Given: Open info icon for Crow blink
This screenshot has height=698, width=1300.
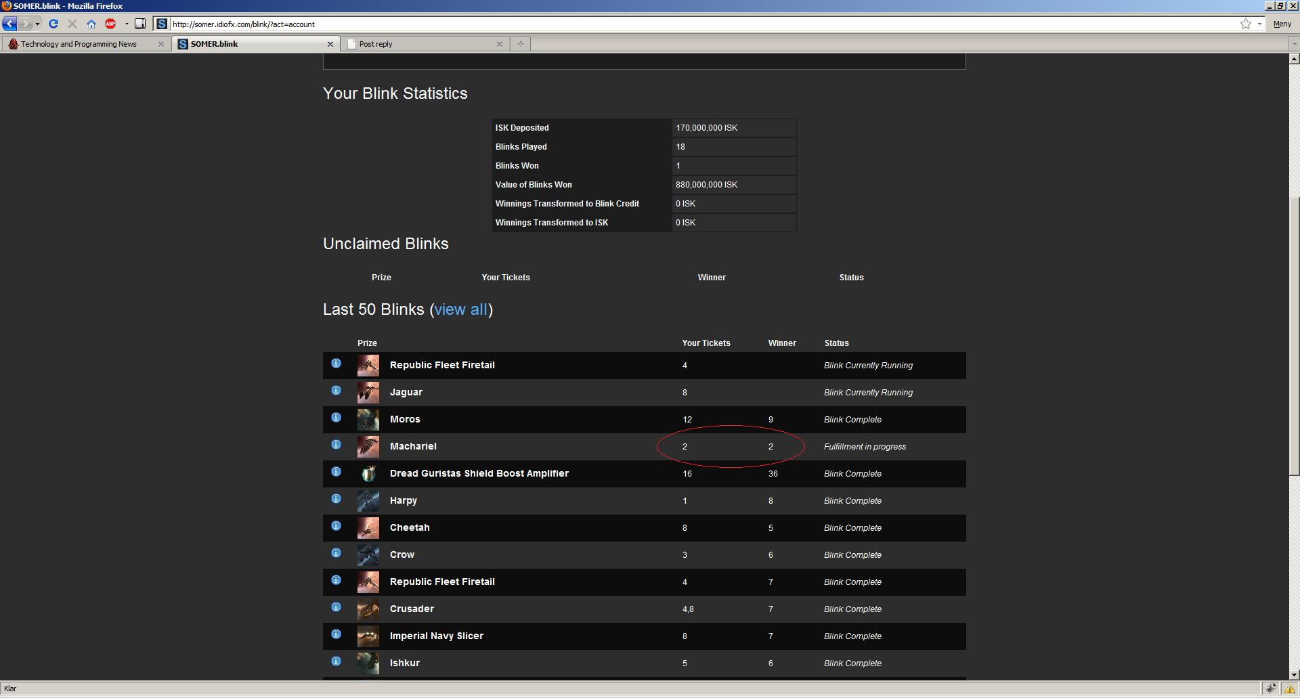Looking at the screenshot, I should tap(336, 553).
